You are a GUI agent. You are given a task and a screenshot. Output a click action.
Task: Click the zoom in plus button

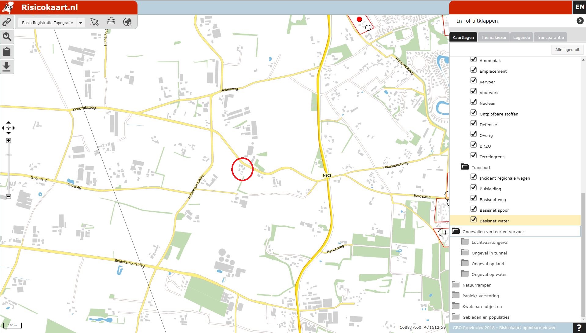click(x=9, y=141)
